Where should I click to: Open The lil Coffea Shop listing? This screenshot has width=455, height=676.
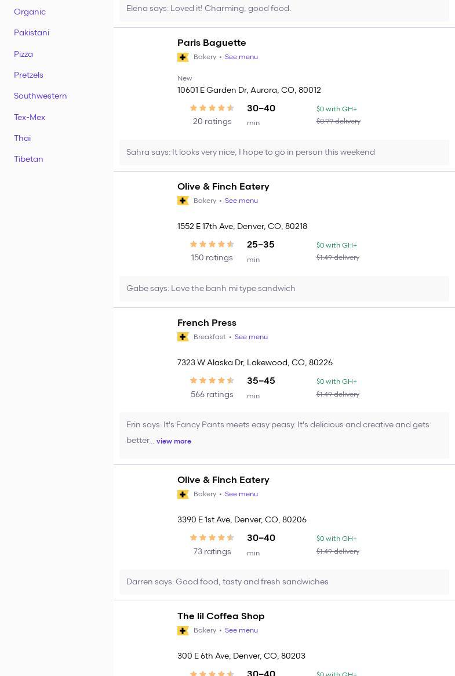click(221, 616)
